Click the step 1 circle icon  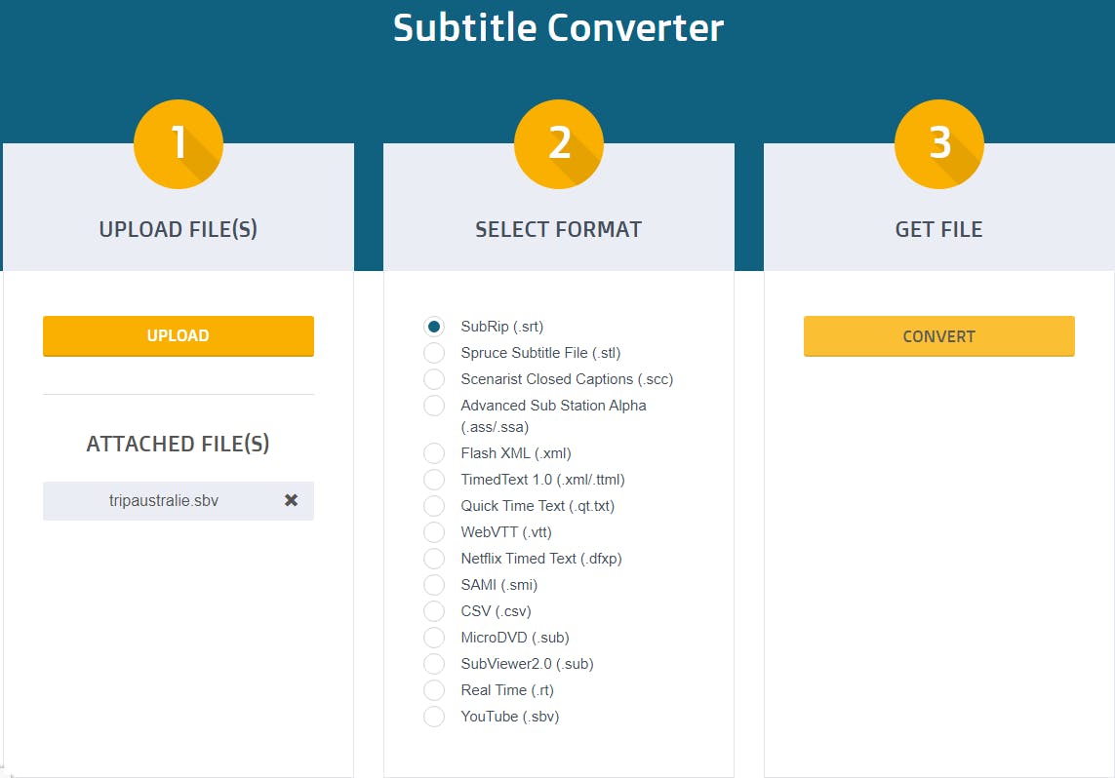tap(179, 143)
